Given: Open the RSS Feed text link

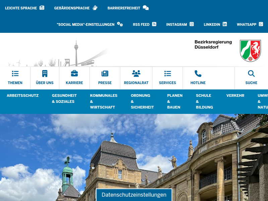Looking at the screenshot, I should [x=141, y=24].
